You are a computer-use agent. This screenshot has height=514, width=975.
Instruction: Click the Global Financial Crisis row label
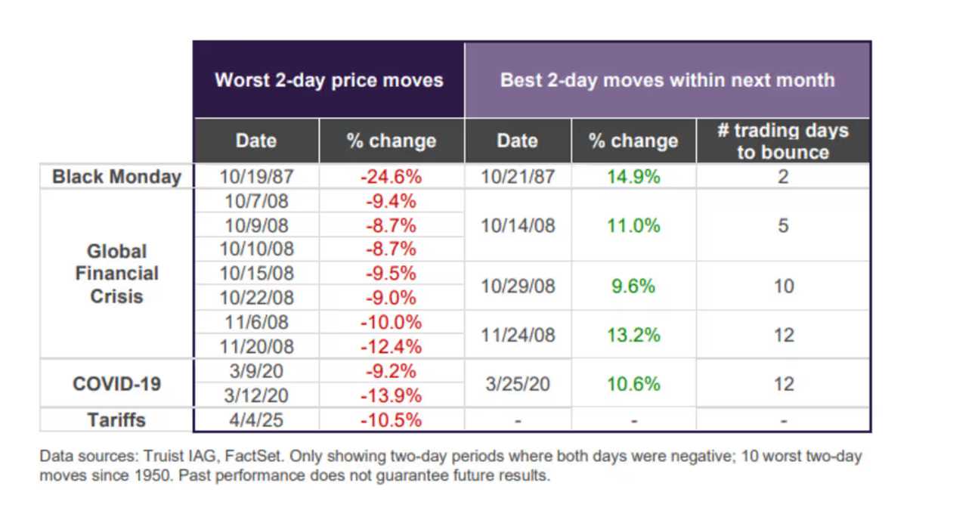(117, 274)
